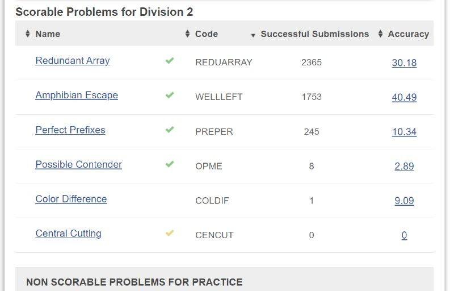View accuracy 30.18 for Redundant Array
The height and width of the screenshot is (291, 450).
coord(404,63)
